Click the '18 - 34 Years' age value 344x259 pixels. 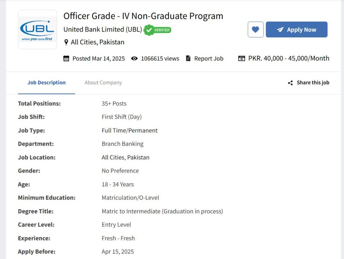(118, 184)
